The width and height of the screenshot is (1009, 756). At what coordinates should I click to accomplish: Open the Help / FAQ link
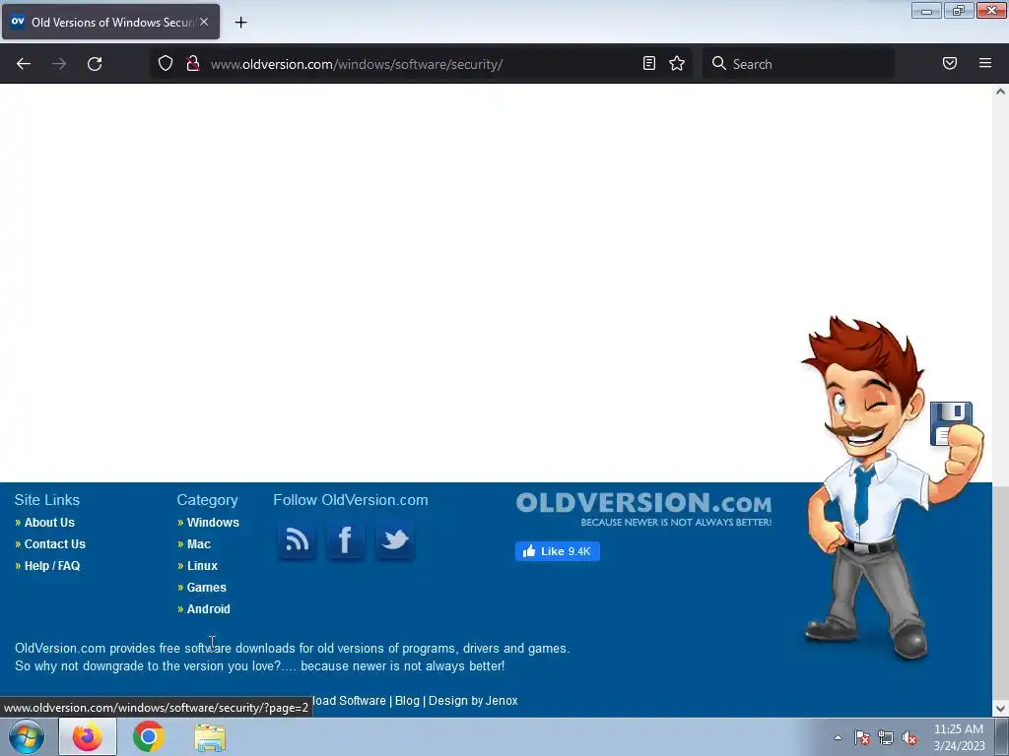point(52,566)
